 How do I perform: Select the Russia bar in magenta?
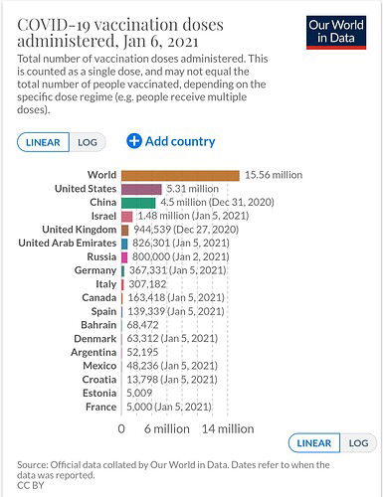[124, 257]
